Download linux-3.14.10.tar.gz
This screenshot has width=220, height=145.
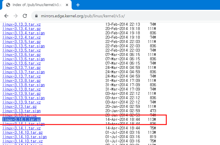click(x=23, y=133)
